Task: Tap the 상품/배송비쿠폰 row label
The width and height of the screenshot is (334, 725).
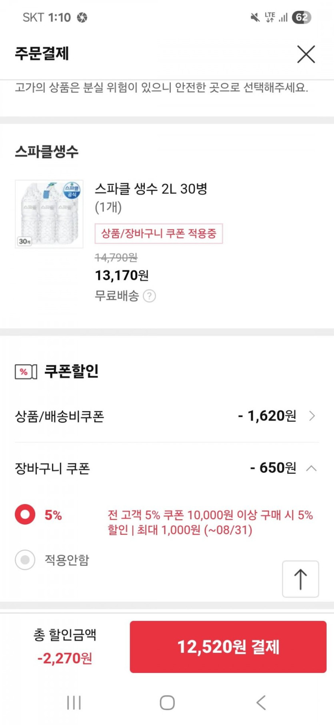Action: point(60,416)
